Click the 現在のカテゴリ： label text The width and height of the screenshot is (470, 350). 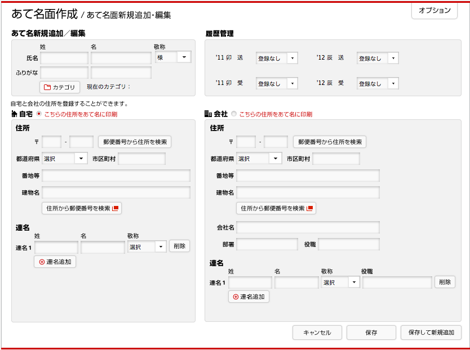pyautogui.click(x=109, y=87)
